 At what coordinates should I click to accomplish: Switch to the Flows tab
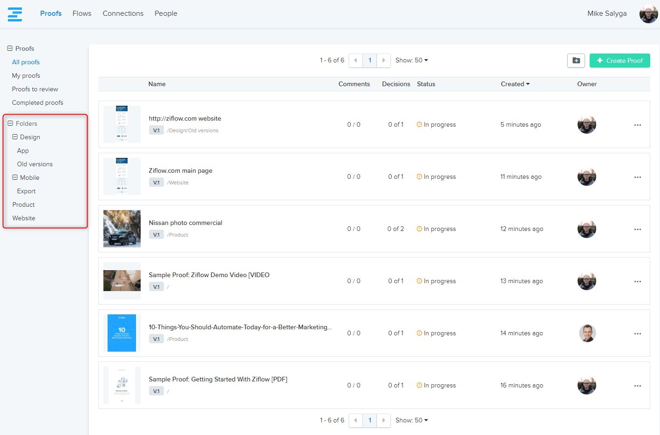click(x=82, y=14)
